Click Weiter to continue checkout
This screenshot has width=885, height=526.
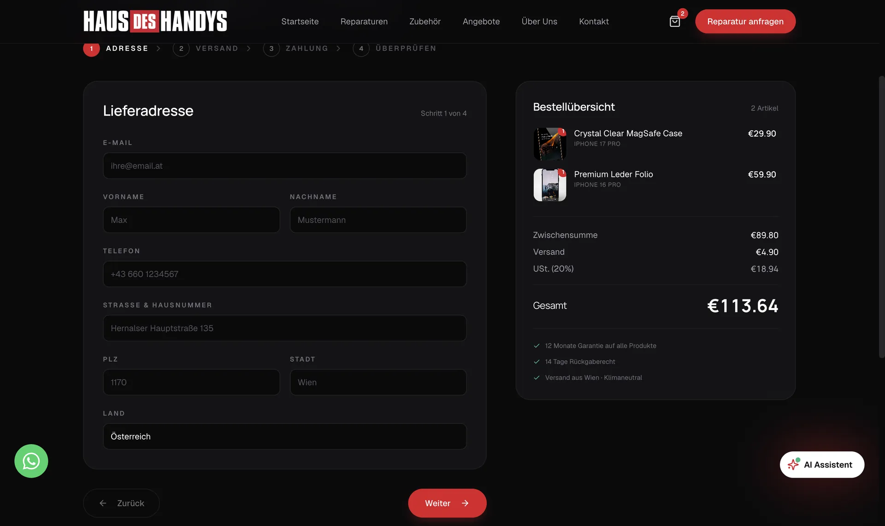click(447, 503)
